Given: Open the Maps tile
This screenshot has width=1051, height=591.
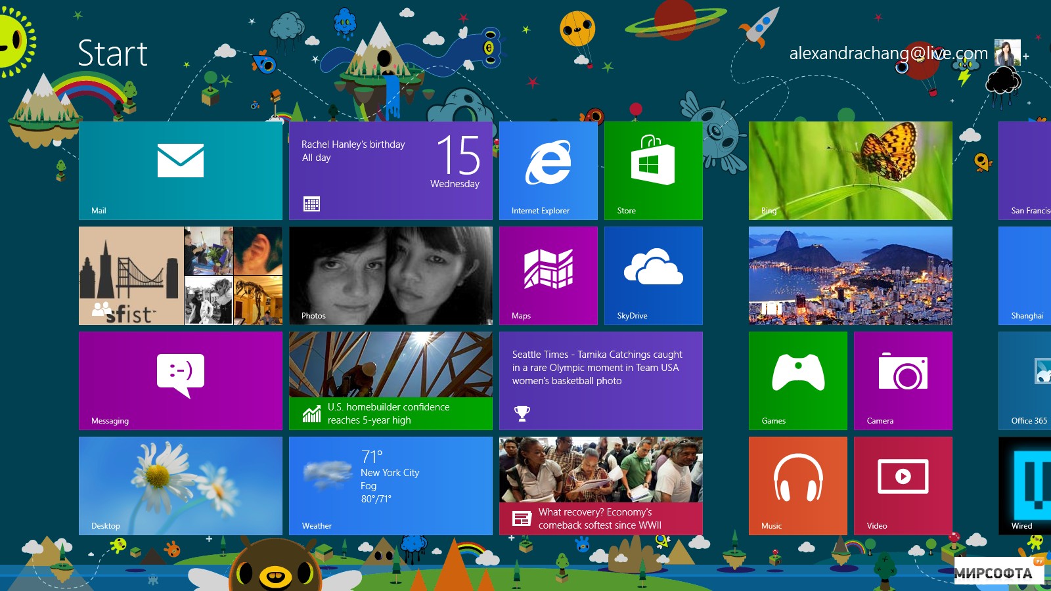Looking at the screenshot, I should (x=548, y=276).
